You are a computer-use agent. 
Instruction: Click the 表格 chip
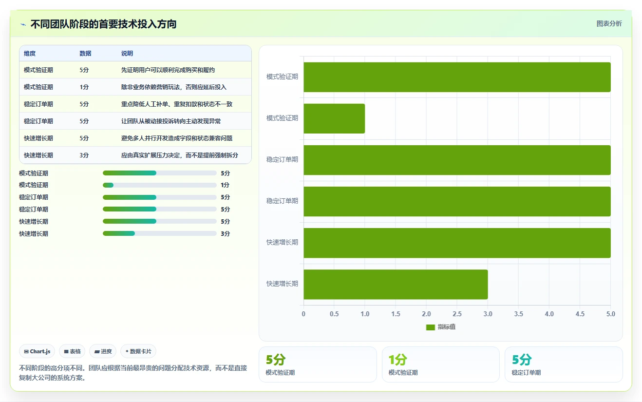[x=72, y=351]
